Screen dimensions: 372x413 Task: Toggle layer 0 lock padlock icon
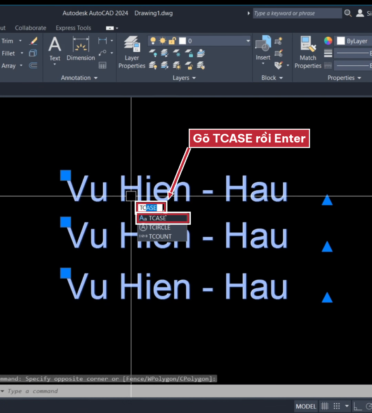coord(172,41)
